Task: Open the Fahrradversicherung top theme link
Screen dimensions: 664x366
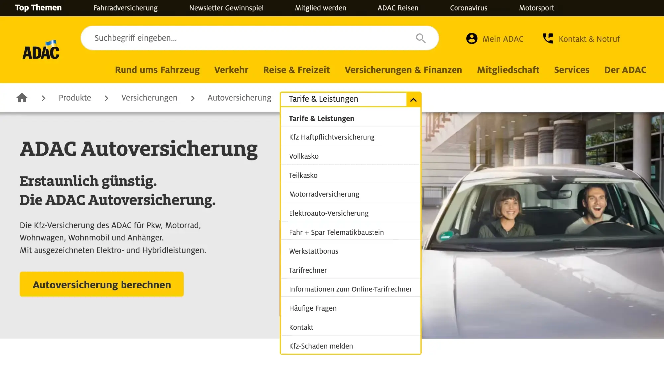Action: tap(125, 8)
